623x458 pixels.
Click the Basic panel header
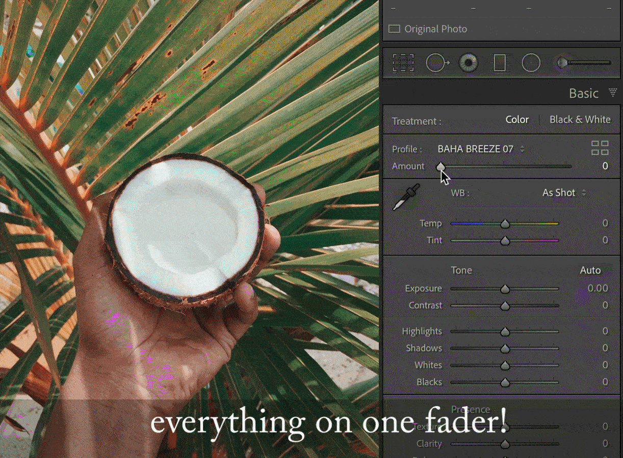[x=583, y=93]
